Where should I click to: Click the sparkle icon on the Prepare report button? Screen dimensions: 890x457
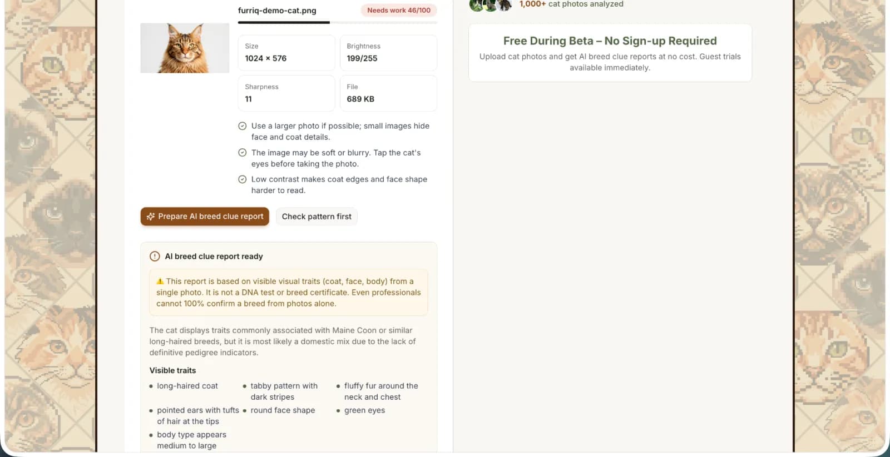[151, 217]
